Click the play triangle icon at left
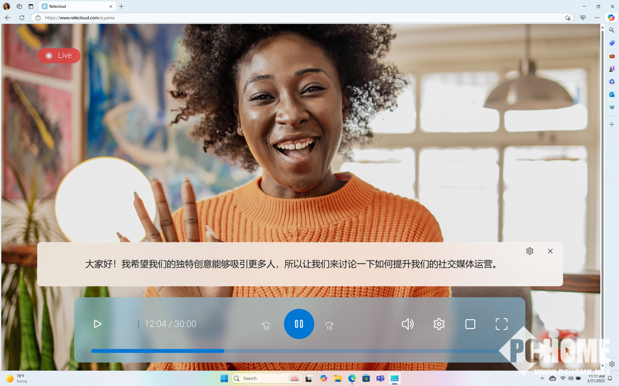Viewport: 619px width, 386px height. pos(97,324)
